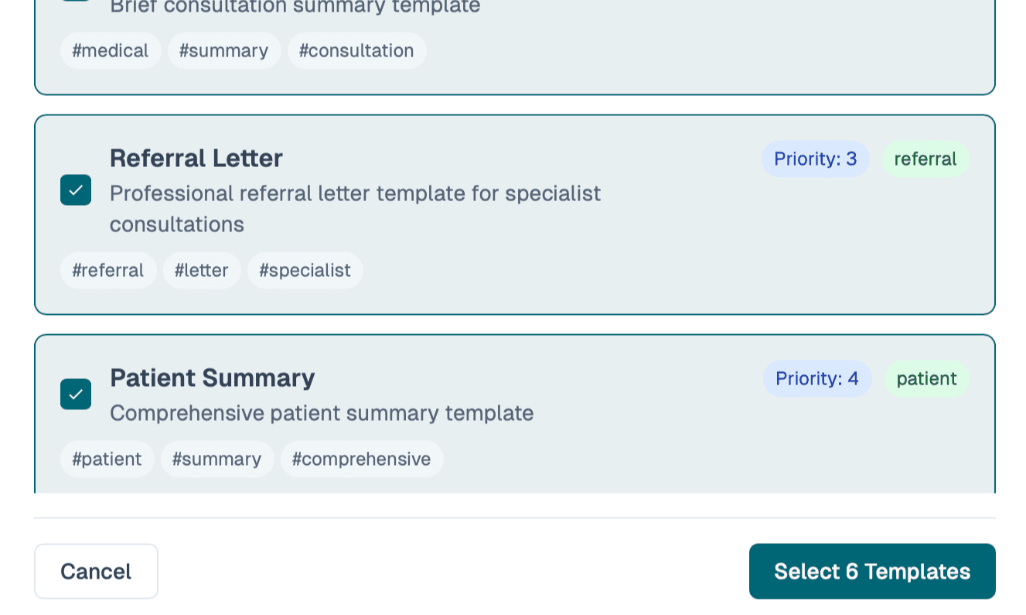The width and height of the screenshot is (1026, 615).
Task: Click the #medical tag
Action: coord(110,50)
